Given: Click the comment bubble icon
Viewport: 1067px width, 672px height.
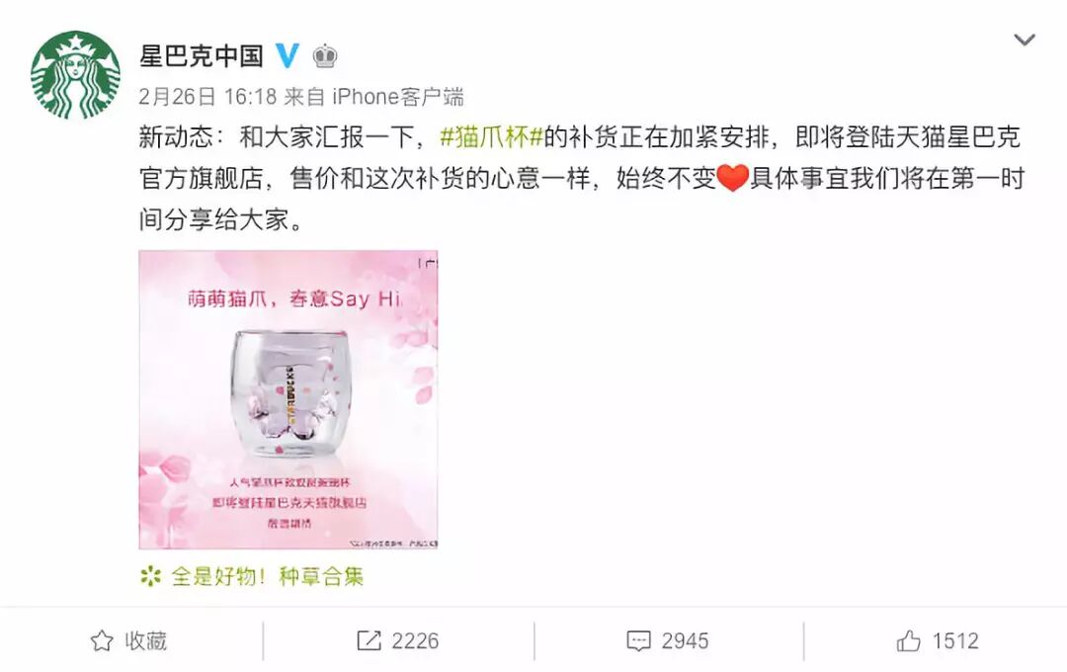Looking at the screenshot, I should 638,640.
